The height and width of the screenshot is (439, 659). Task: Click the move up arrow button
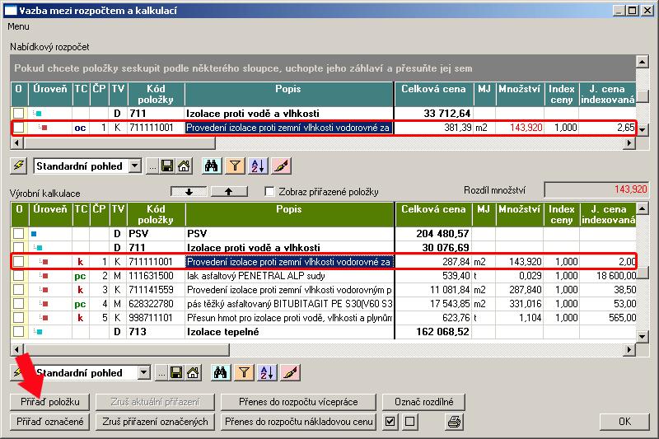click(x=229, y=192)
